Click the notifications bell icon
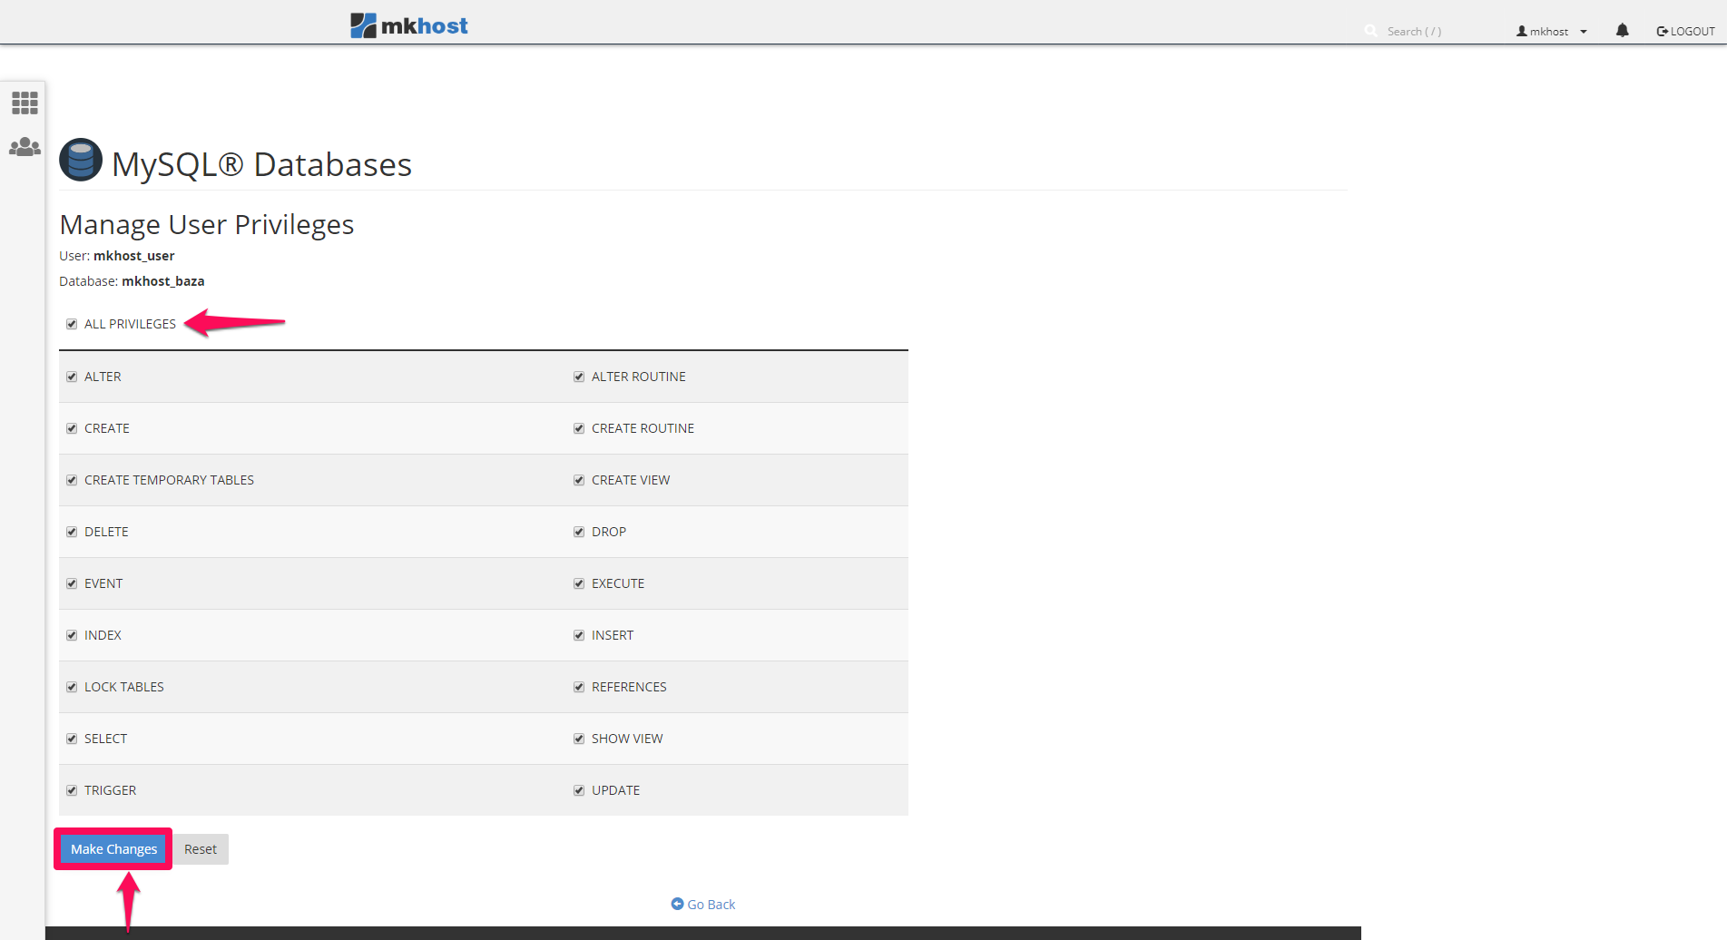The width and height of the screenshot is (1727, 940). (x=1622, y=31)
